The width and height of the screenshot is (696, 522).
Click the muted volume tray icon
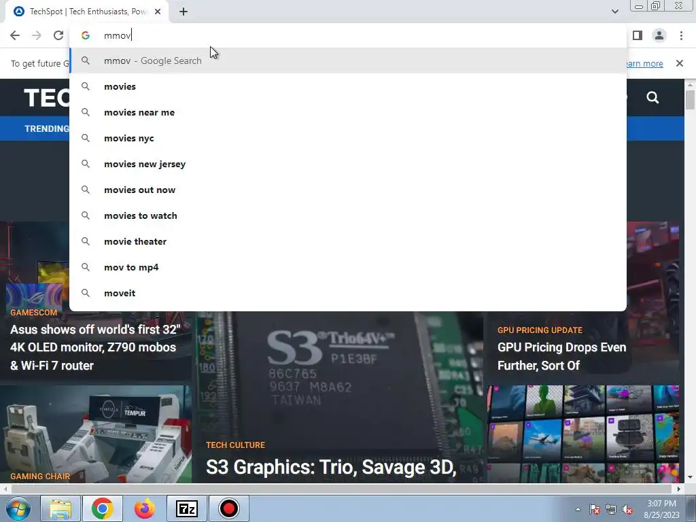[627, 509]
